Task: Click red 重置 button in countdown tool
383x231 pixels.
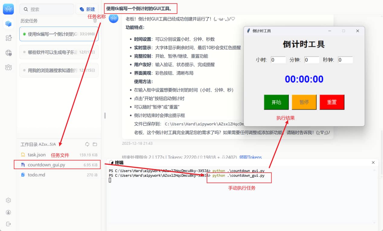Action: pos(332,102)
